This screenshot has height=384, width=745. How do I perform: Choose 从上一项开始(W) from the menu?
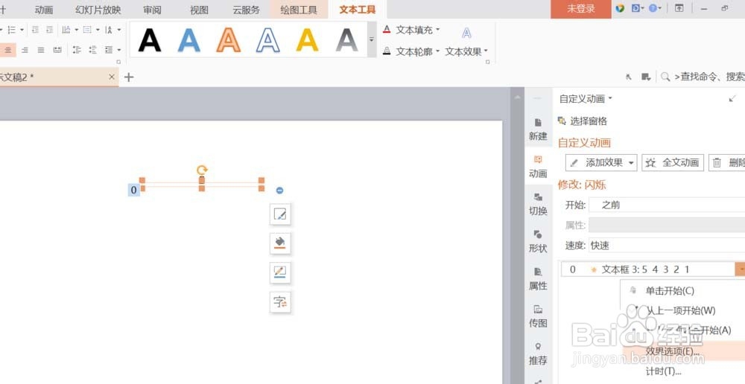click(x=680, y=310)
